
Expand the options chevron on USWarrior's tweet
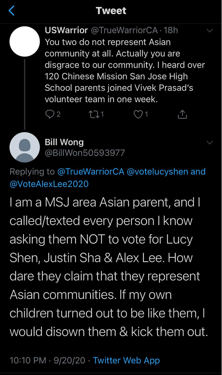[209, 31]
